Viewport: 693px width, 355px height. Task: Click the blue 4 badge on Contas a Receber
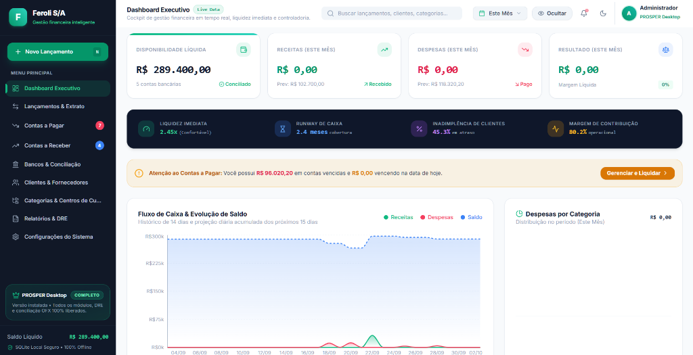click(100, 145)
